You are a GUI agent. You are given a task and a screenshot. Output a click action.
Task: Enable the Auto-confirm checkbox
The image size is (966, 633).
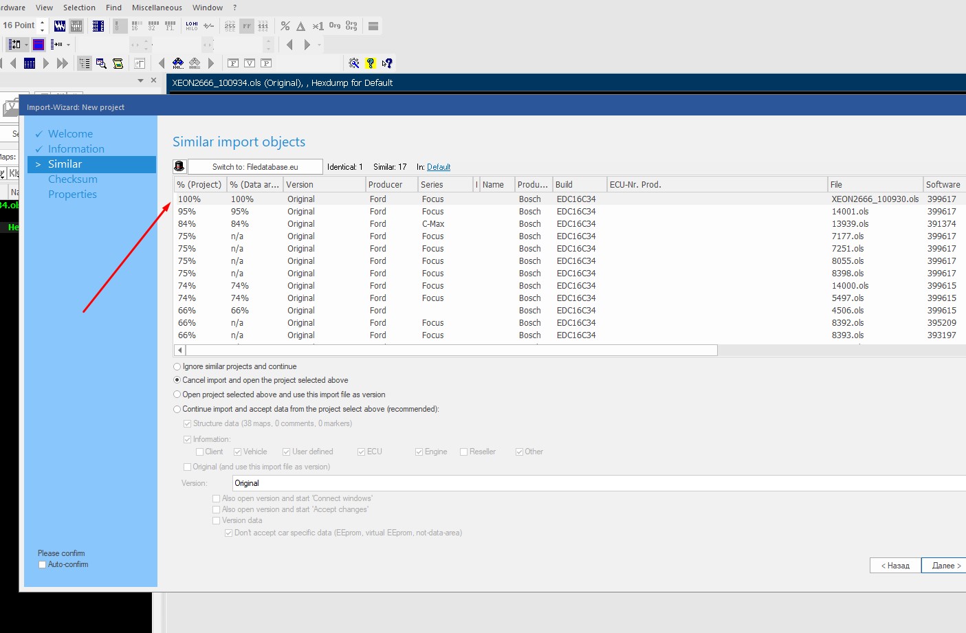point(42,565)
